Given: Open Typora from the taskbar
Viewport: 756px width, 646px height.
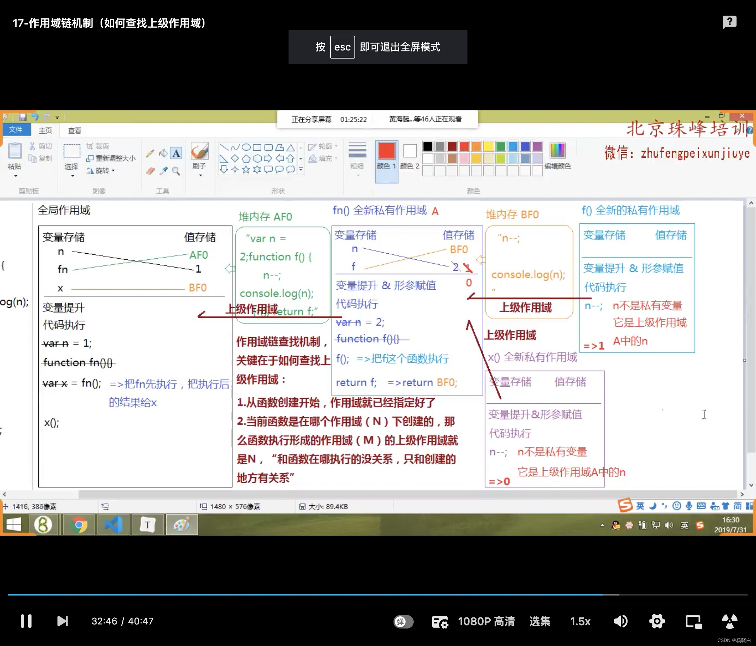Looking at the screenshot, I should [147, 525].
